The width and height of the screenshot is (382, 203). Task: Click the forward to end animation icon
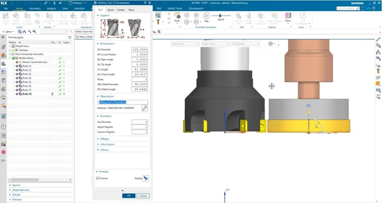click(x=196, y=22)
